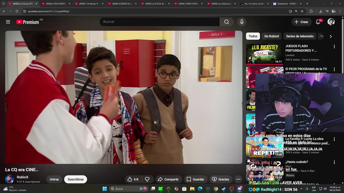The width and height of the screenshot is (344, 193).
Task: Open options for JUEGOS FLASH PERTURBADORES video
Action: point(334,46)
